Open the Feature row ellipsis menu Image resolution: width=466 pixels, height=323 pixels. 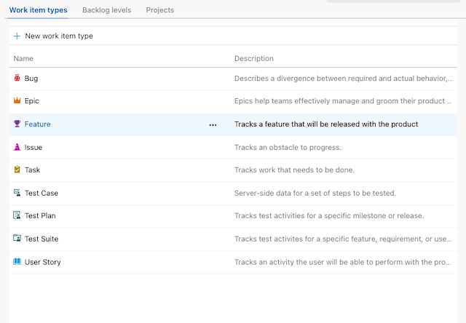213,125
